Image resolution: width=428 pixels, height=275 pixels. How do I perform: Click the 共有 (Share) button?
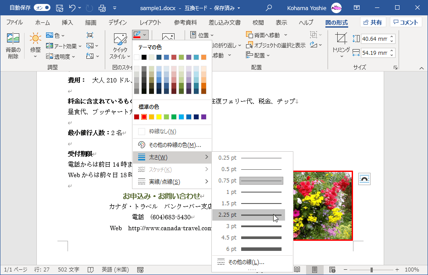[x=372, y=22]
